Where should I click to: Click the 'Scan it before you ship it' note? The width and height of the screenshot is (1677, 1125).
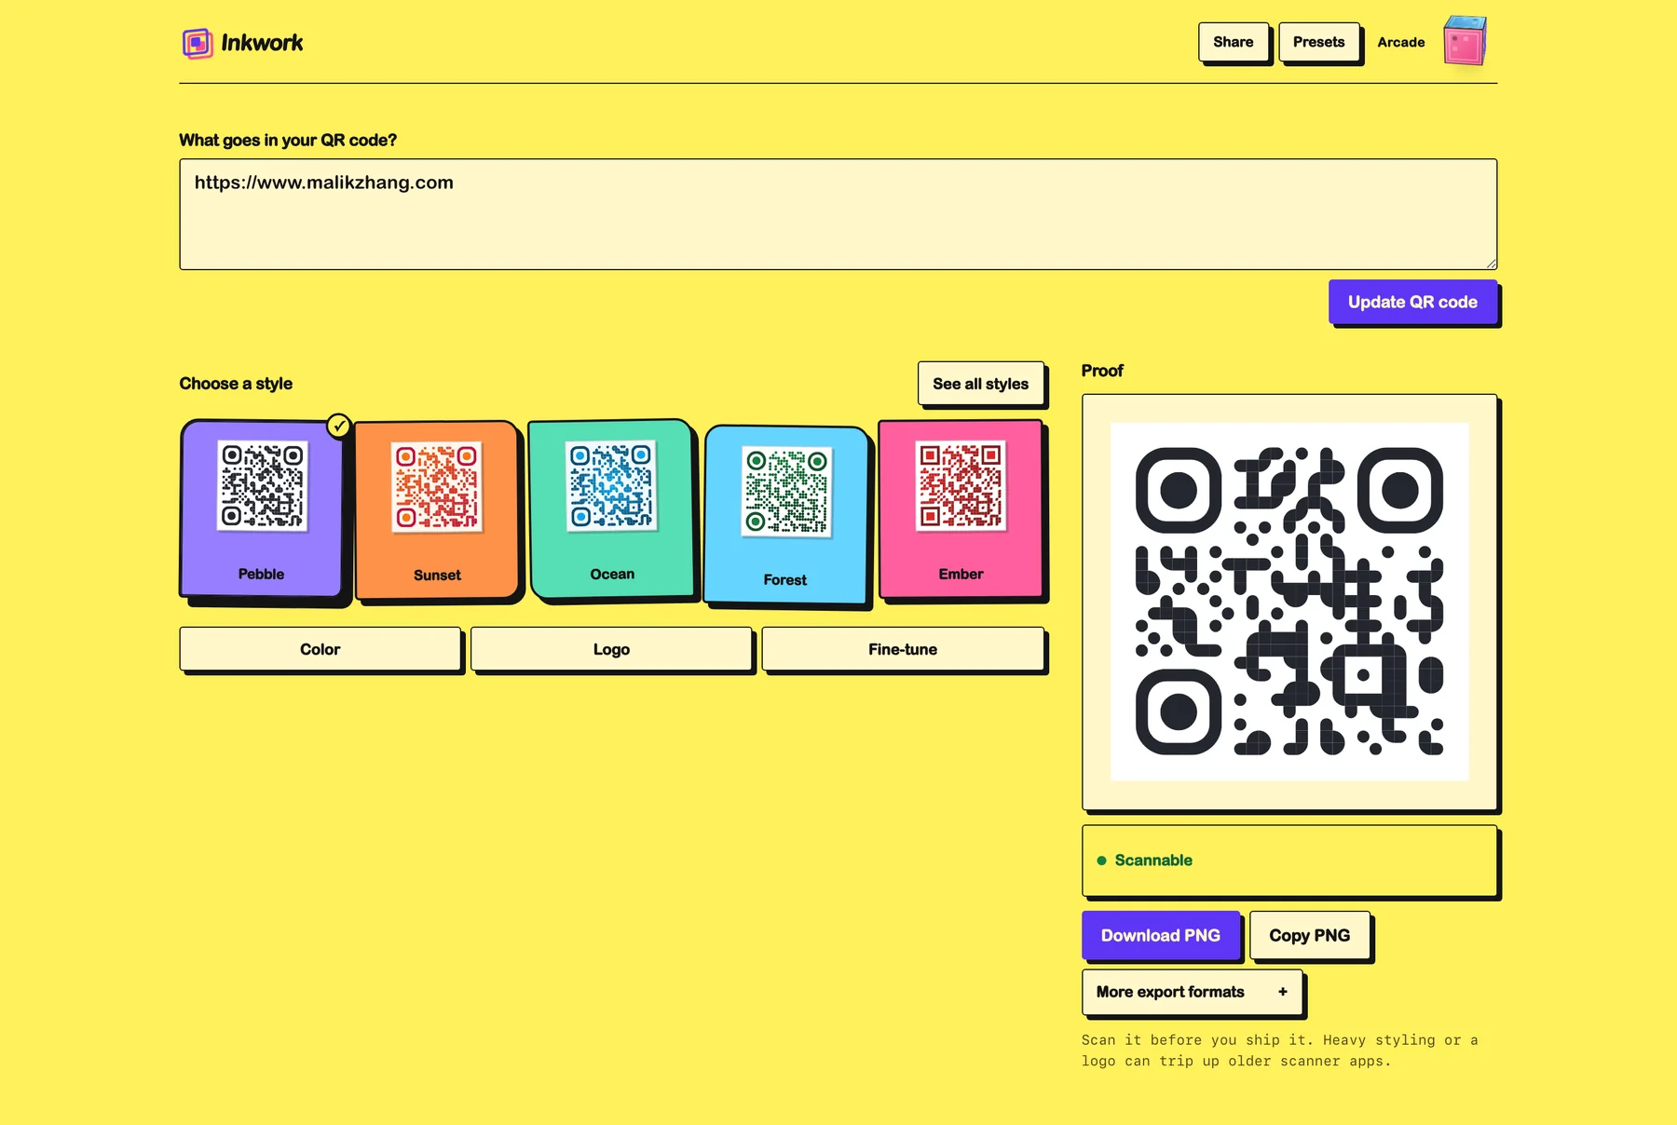pos(1280,1050)
